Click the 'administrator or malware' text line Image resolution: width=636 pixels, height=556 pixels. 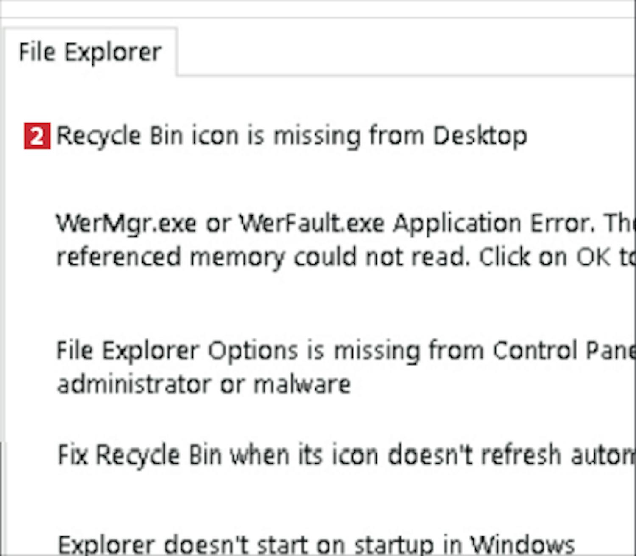pos(204,385)
